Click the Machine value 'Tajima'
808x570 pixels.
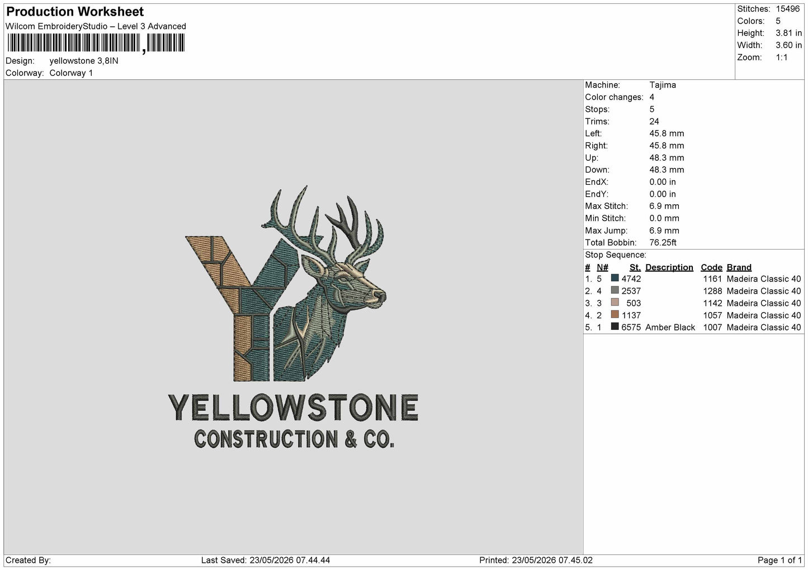[x=663, y=85]
